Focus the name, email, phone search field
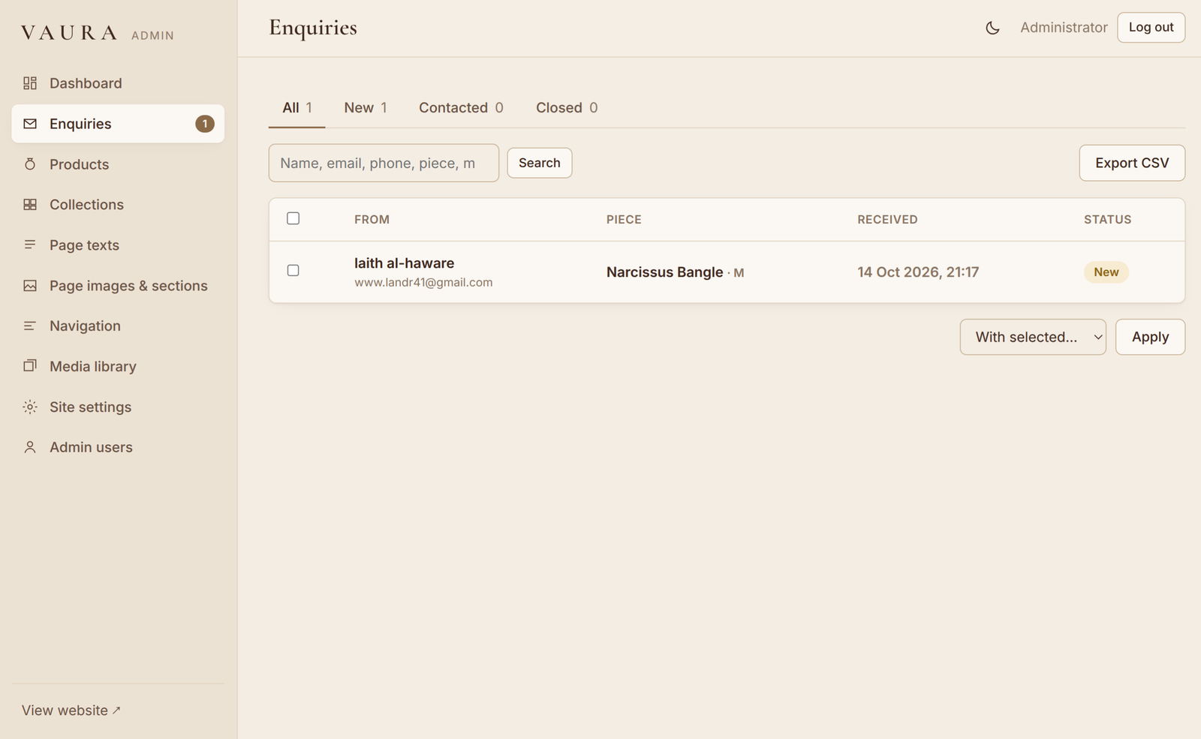This screenshot has width=1201, height=739. coord(384,163)
